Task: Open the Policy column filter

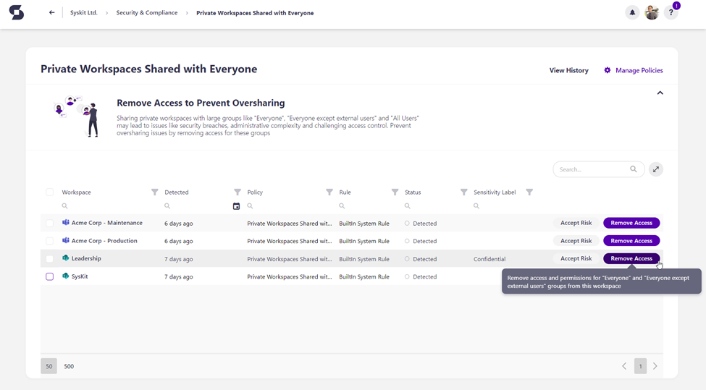Action: click(329, 192)
